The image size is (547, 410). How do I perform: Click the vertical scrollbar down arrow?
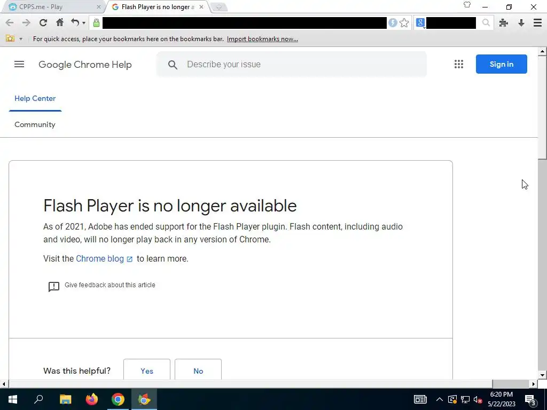(542, 375)
